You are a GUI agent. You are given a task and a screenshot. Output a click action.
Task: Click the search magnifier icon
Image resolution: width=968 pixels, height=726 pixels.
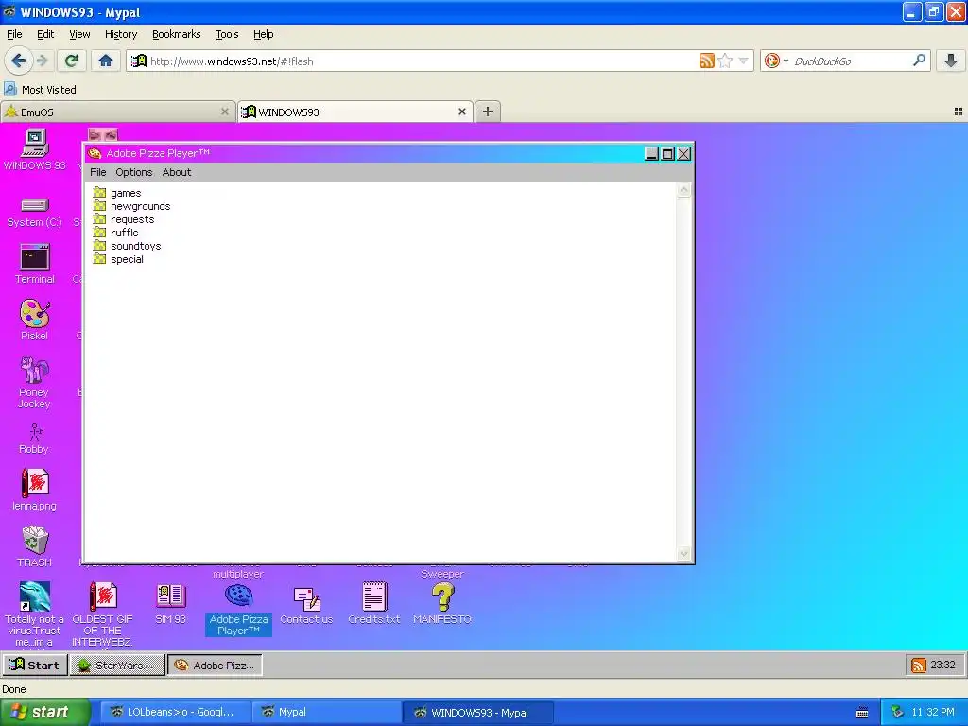coord(919,60)
